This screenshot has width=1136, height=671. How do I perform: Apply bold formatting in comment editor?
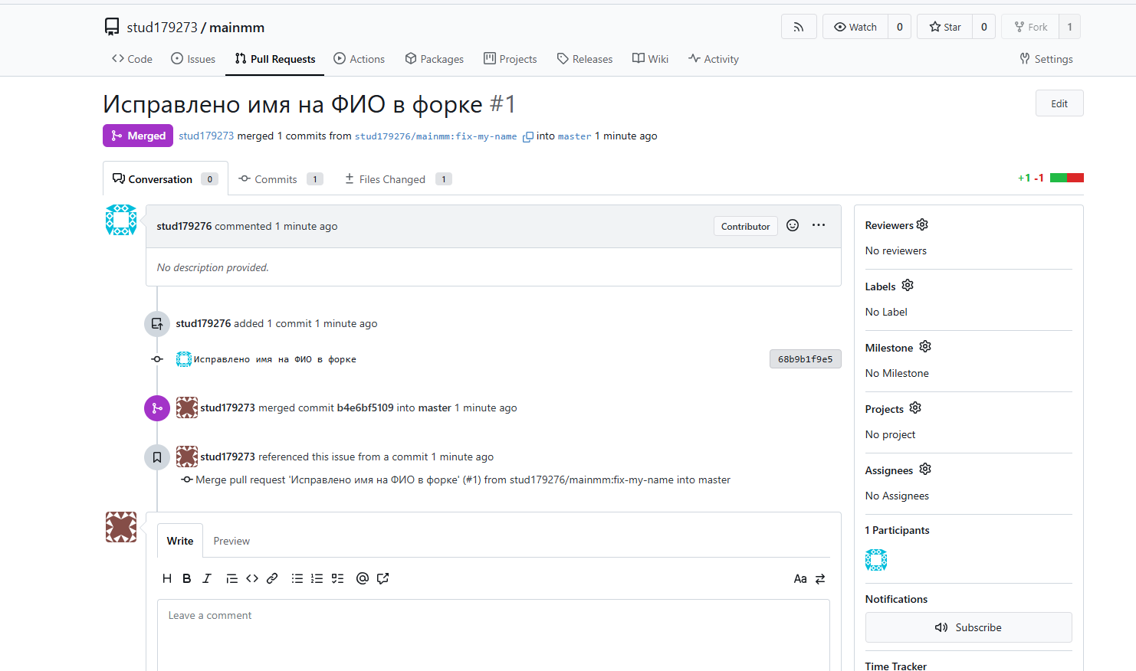[186, 578]
